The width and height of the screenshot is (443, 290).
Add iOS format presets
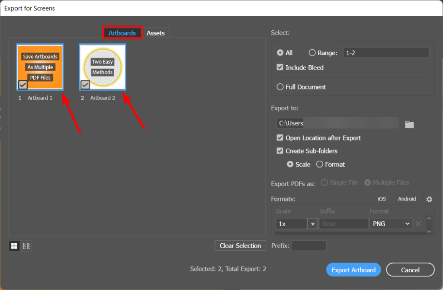pos(382,199)
